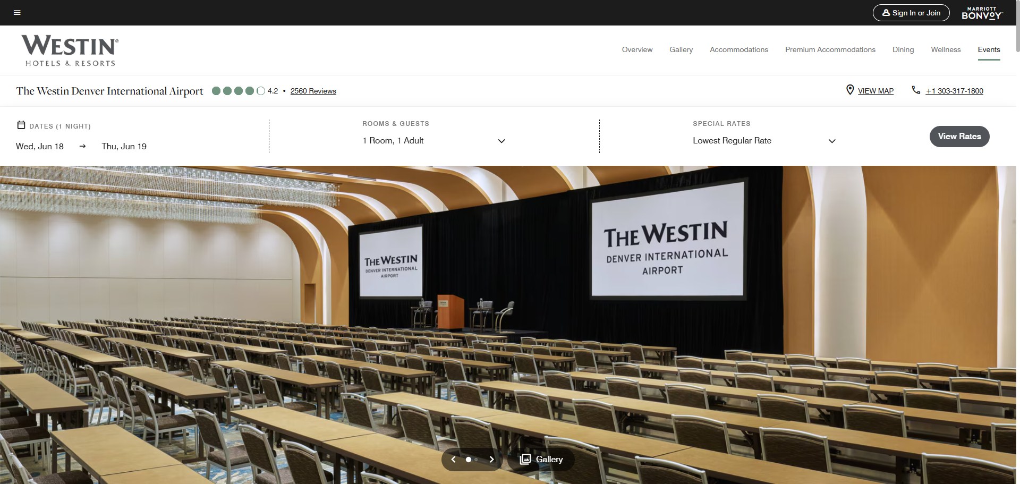
Task: Click the Rooms & Guests chevron arrow
Action: tap(501, 141)
